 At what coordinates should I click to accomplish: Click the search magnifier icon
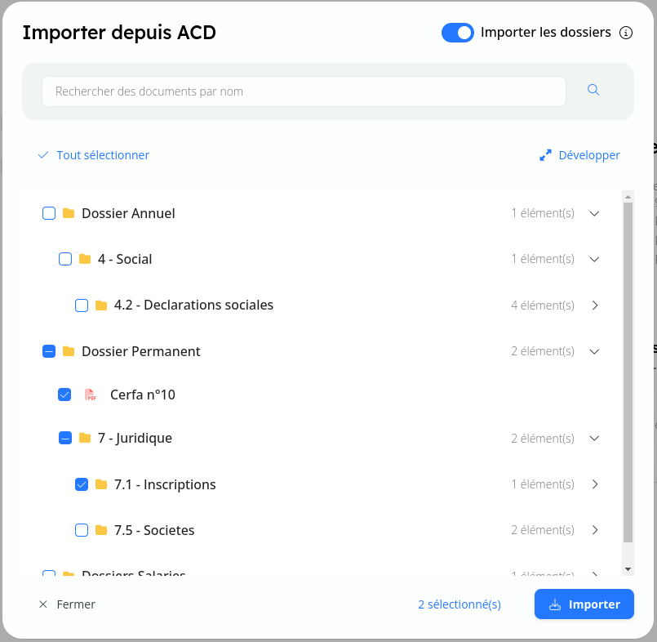[593, 91]
